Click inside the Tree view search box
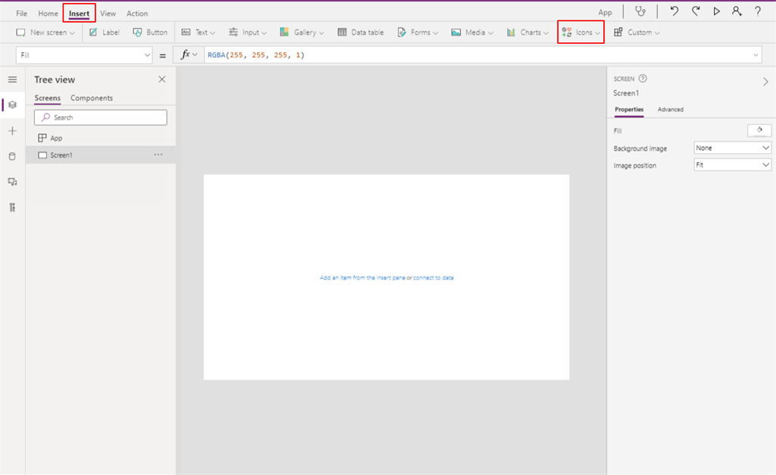This screenshot has height=475, width=776. 100,117
